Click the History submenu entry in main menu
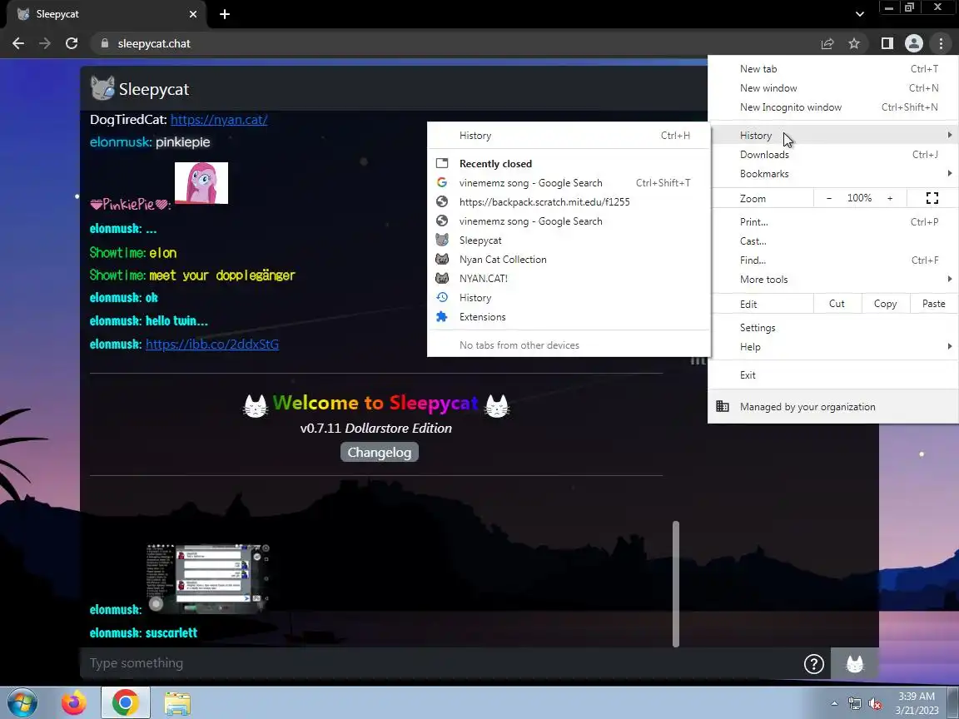Viewport: 959px width, 719px height. [x=833, y=135]
